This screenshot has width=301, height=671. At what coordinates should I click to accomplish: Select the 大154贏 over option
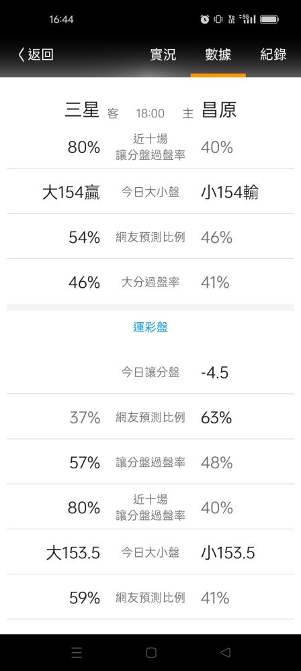pos(71,193)
